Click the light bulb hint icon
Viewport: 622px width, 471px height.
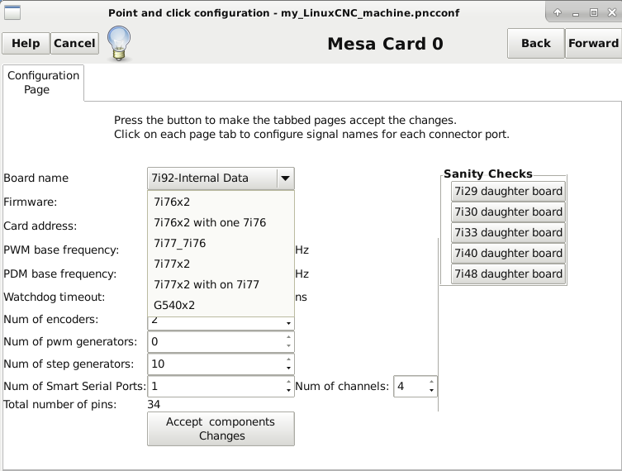click(x=119, y=43)
